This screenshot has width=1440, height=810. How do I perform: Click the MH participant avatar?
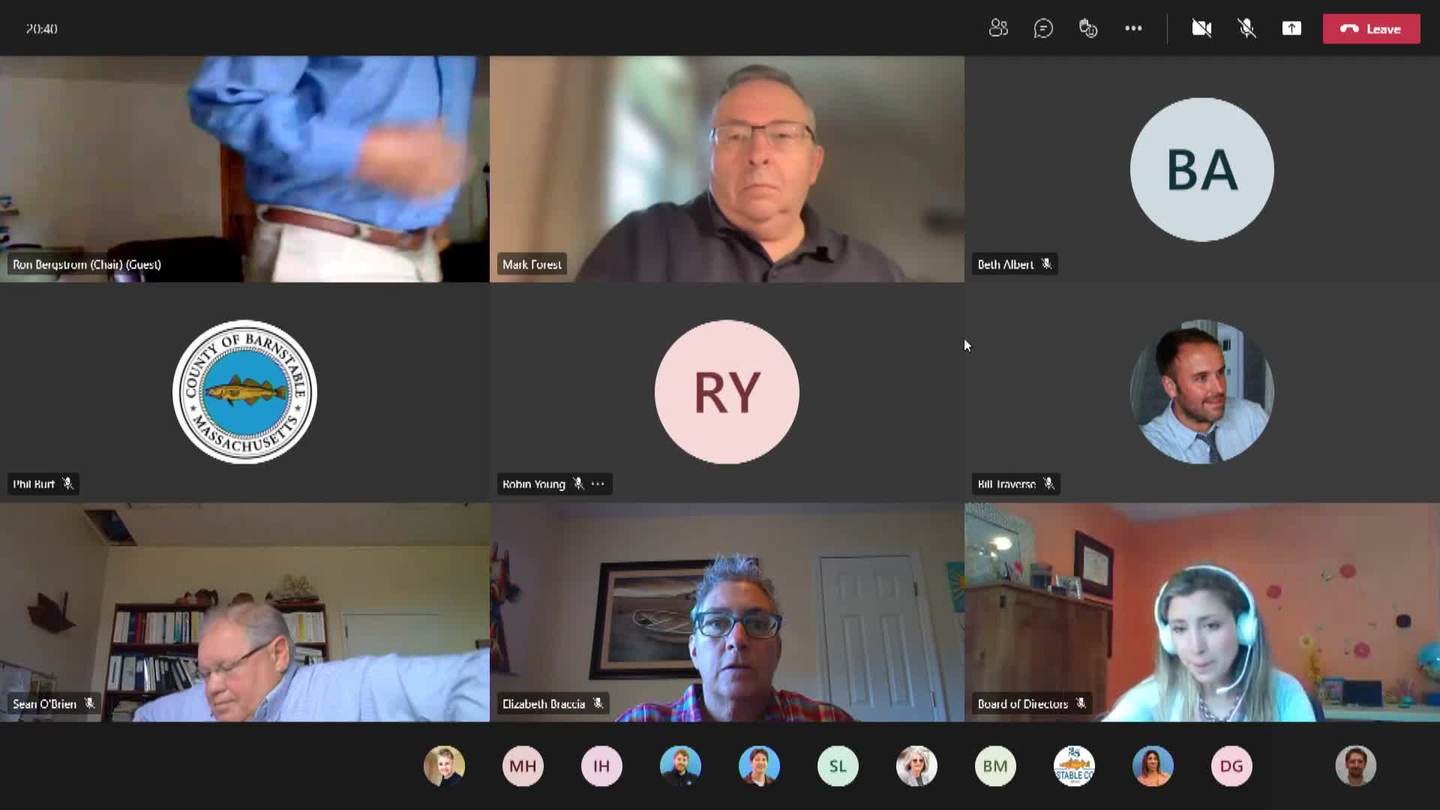pos(523,766)
